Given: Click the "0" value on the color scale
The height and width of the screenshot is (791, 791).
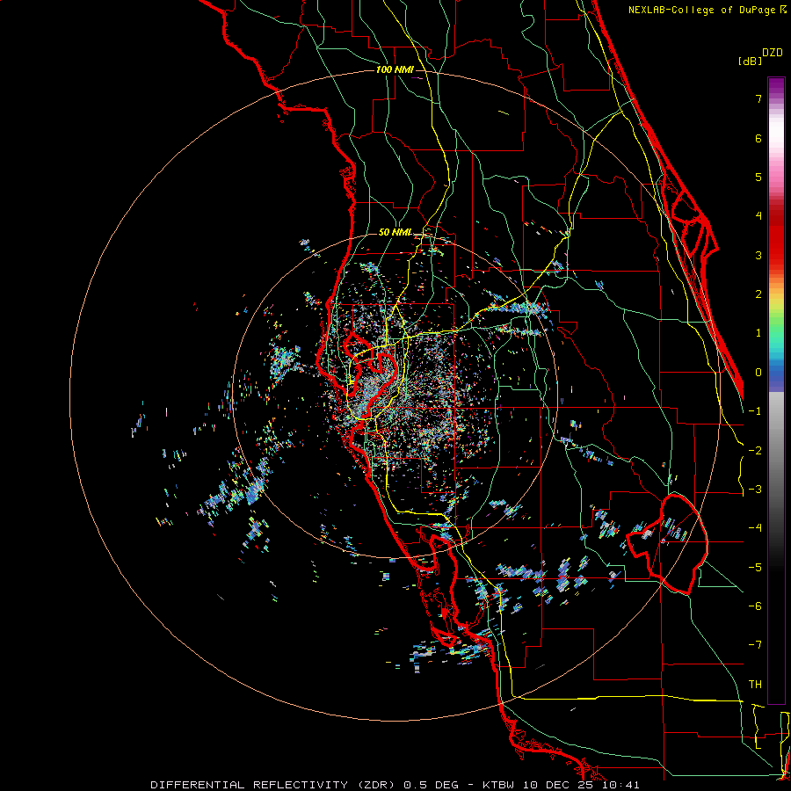Looking at the screenshot, I should click(758, 373).
